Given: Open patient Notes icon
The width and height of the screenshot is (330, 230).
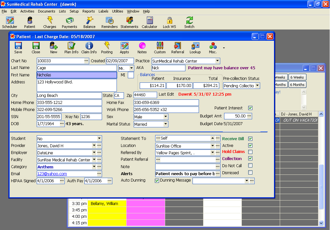Looking at the screenshot, I should pos(142,47).
